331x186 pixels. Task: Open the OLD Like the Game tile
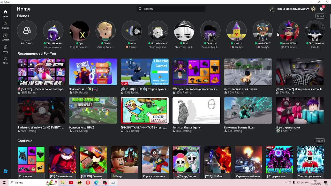[145, 72]
